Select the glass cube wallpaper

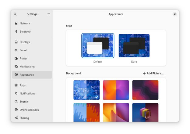click(x=145, y=112)
